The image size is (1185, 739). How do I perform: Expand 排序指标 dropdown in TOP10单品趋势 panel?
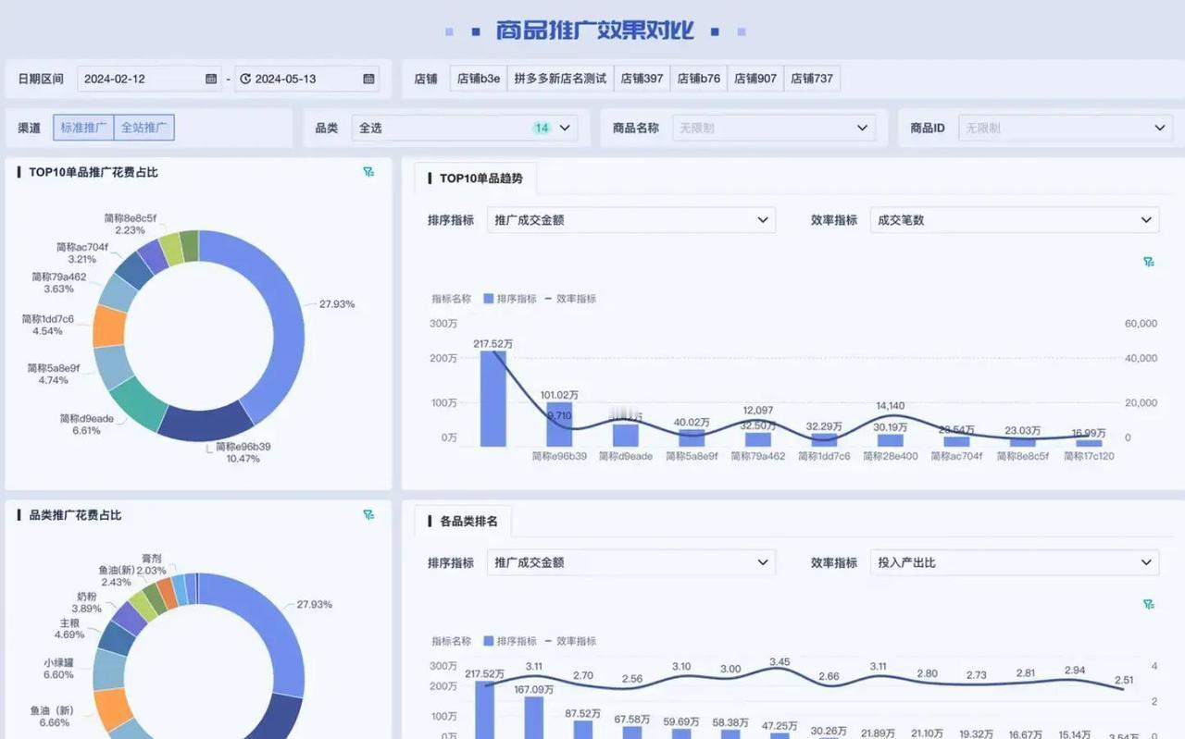631,220
